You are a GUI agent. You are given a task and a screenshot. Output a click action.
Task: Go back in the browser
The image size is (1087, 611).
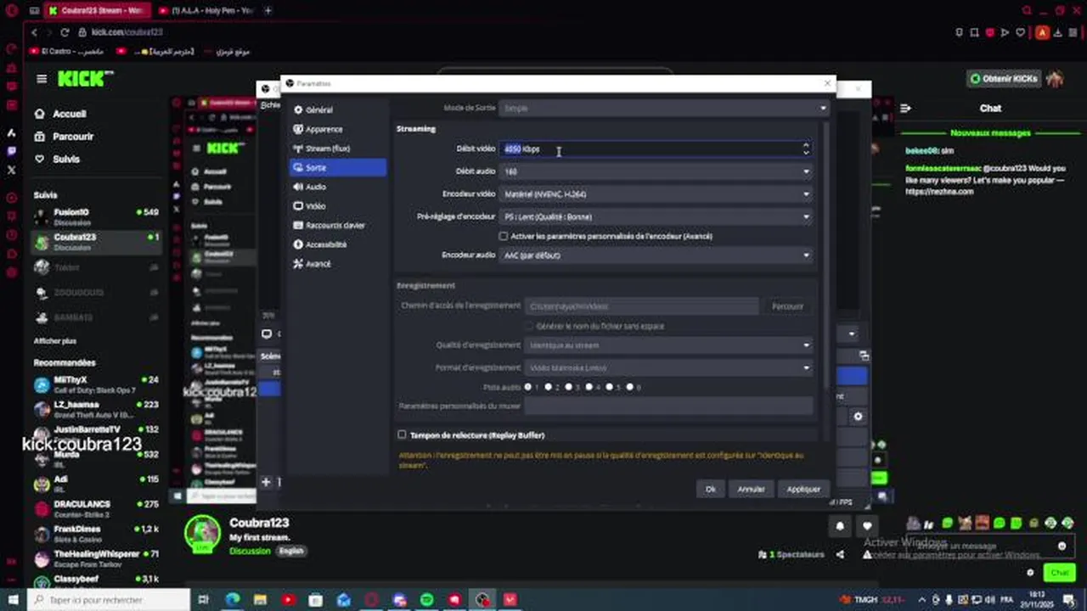point(34,32)
